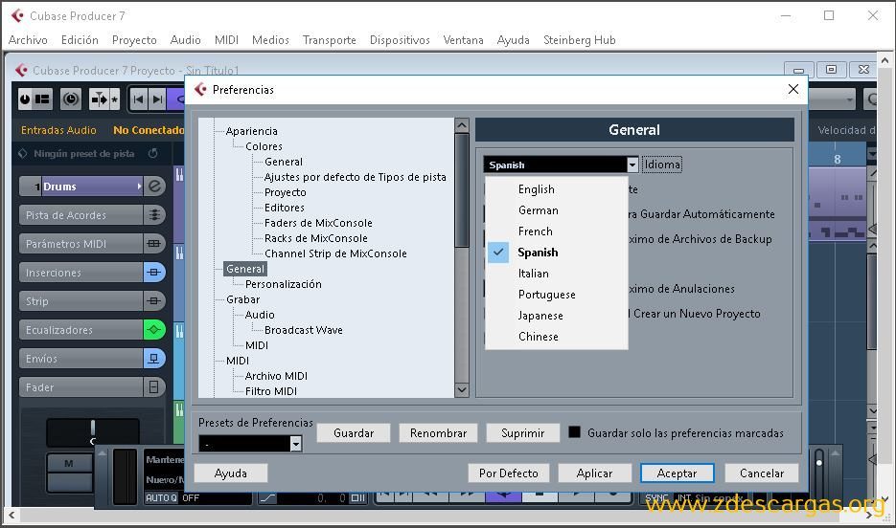Select Chinese language option
Screen dimensions: 896x528
(x=557, y=337)
